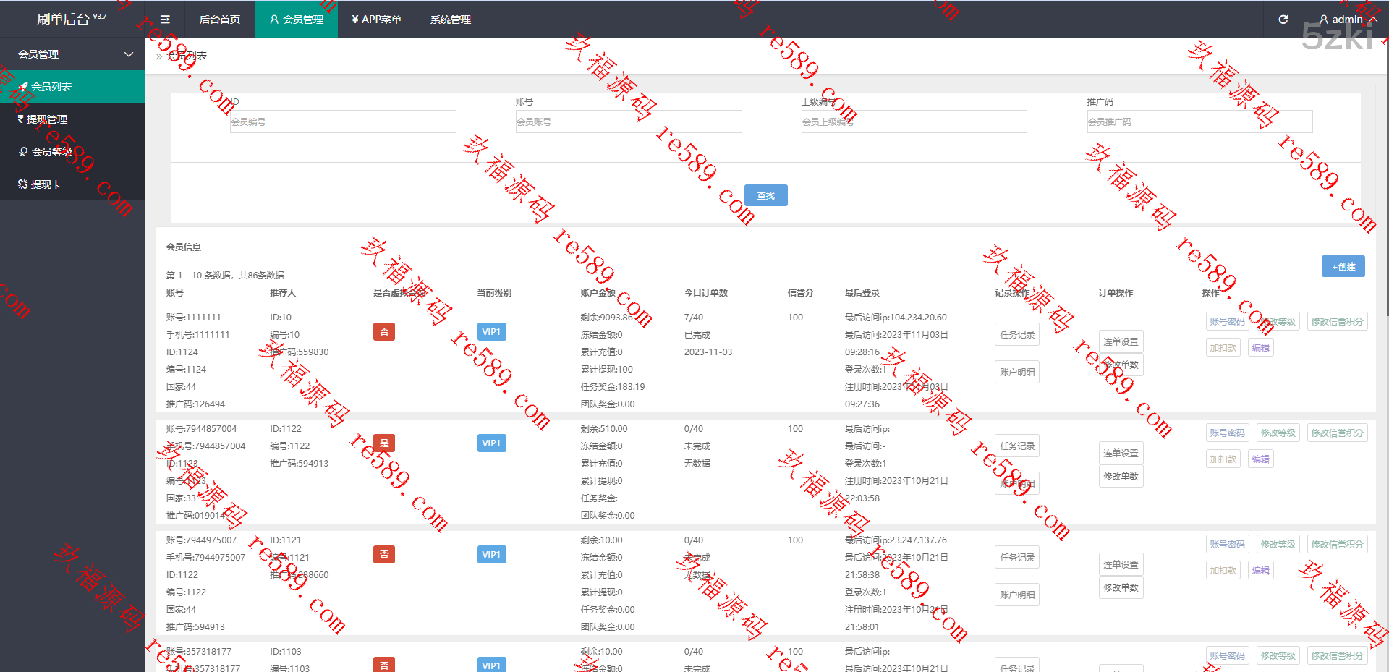Image resolution: width=1389 pixels, height=672 pixels.
Task: Click the refresh icon in top bar
Action: click(x=1283, y=20)
